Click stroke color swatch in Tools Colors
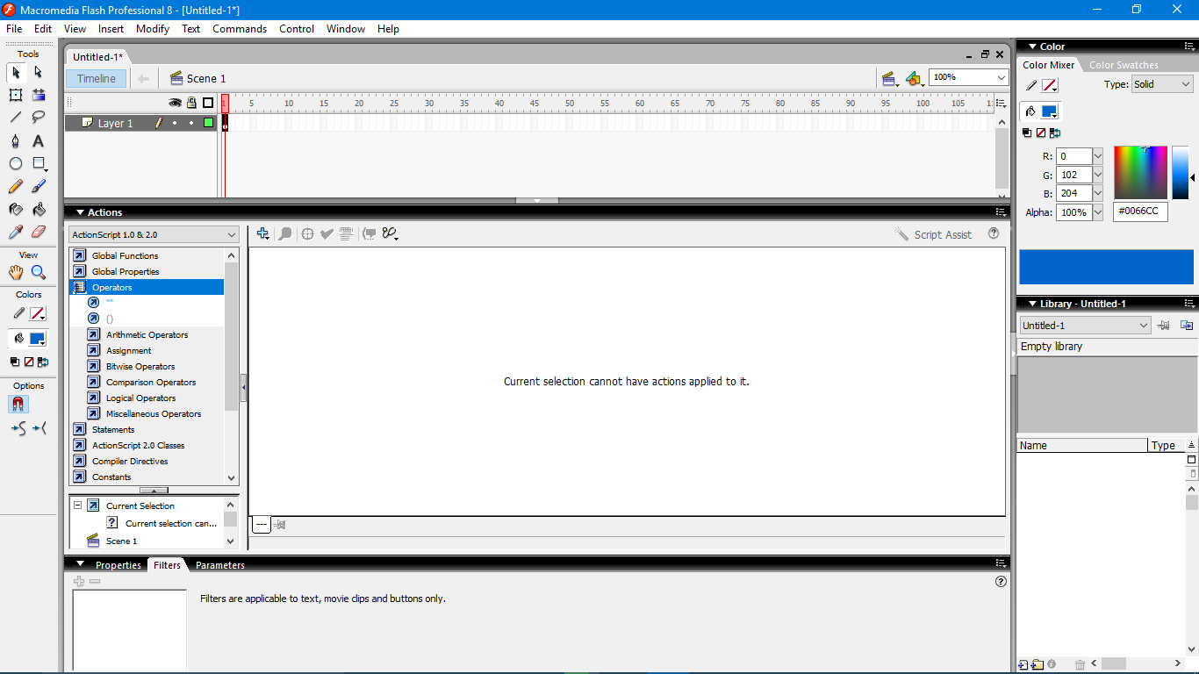Screen dimensions: 1199x674 click(x=38, y=313)
